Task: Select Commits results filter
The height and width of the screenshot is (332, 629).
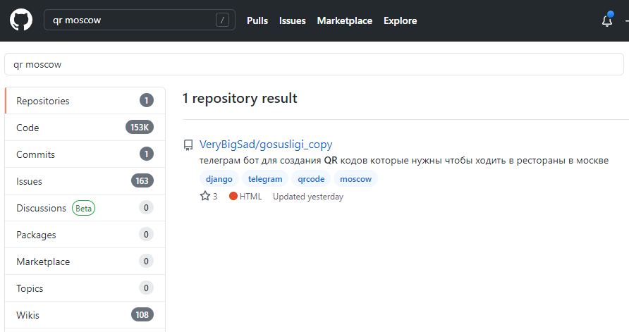Action: pyautogui.click(x=85, y=154)
